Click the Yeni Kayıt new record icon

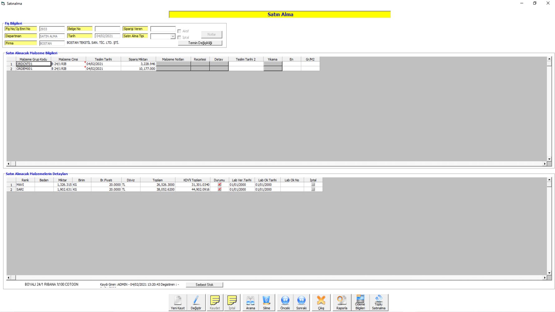click(178, 302)
